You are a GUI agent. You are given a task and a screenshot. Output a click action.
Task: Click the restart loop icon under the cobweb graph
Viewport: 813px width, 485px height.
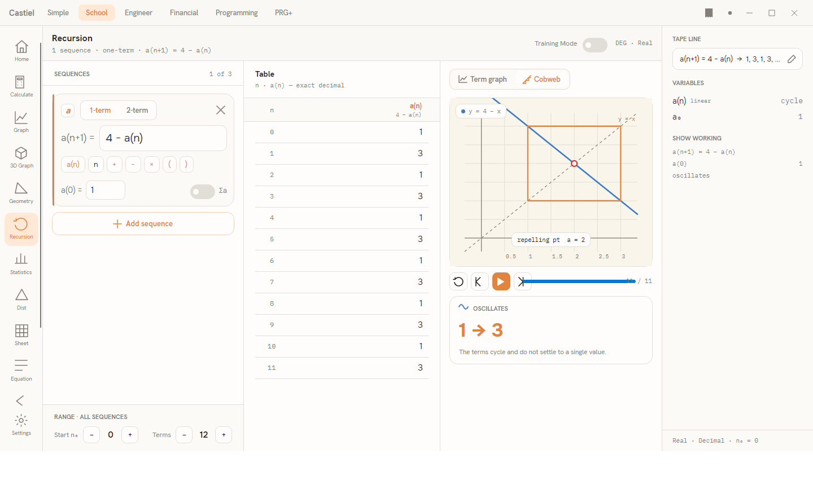pos(458,281)
